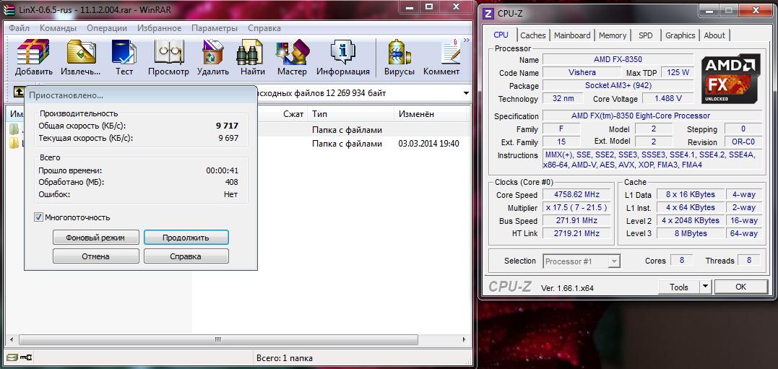The image size is (778, 369).
Task: Switch to the About tab in CPU-Z
Action: pyautogui.click(x=714, y=35)
